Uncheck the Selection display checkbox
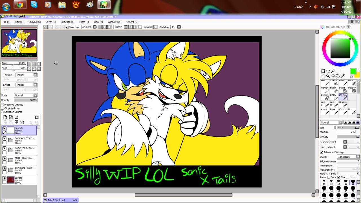The height and width of the screenshot is (203, 361). (x=67, y=27)
